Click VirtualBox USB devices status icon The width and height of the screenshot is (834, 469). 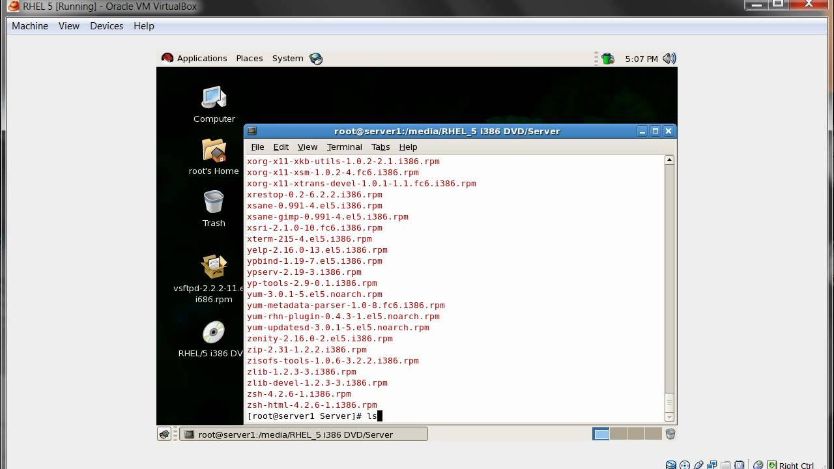pyautogui.click(x=698, y=465)
